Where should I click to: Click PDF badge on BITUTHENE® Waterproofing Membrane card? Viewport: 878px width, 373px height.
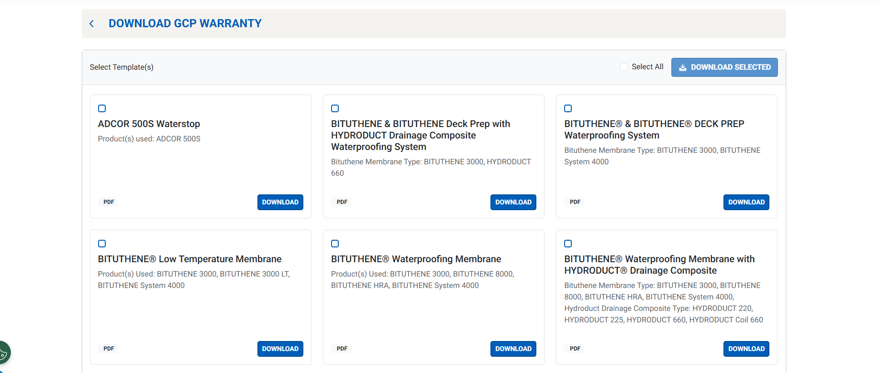coord(342,349)
